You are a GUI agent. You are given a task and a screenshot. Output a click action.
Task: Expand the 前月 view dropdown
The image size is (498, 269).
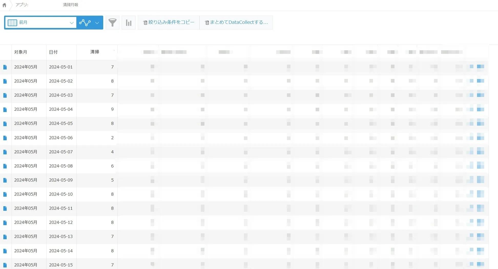click(x=71, y=23)
